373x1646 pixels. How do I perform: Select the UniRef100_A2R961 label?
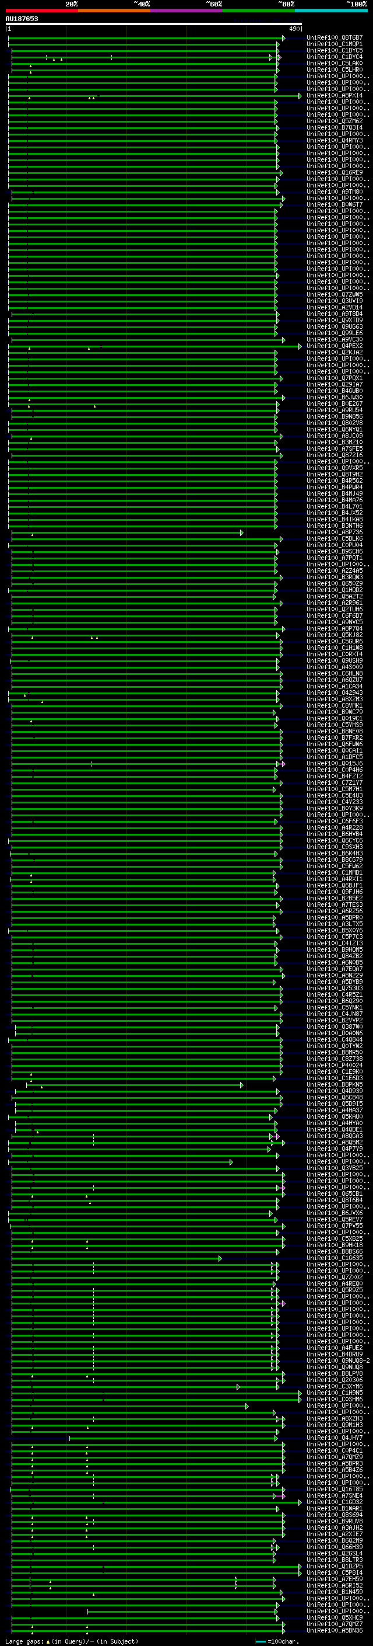pyautogui.click(x=335, y=603)
